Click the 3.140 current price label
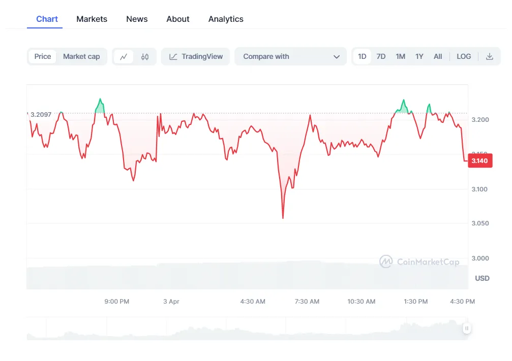This screenshot has width=512, height=361. [480, 161]
